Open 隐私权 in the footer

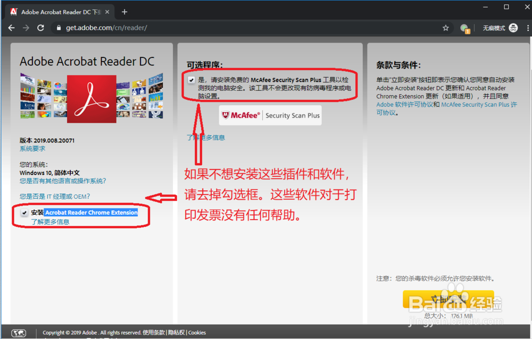[177, 333]
